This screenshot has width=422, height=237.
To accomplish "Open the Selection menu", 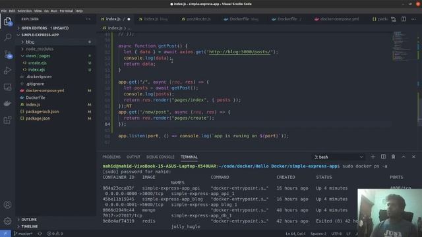I will pos(24,11).
